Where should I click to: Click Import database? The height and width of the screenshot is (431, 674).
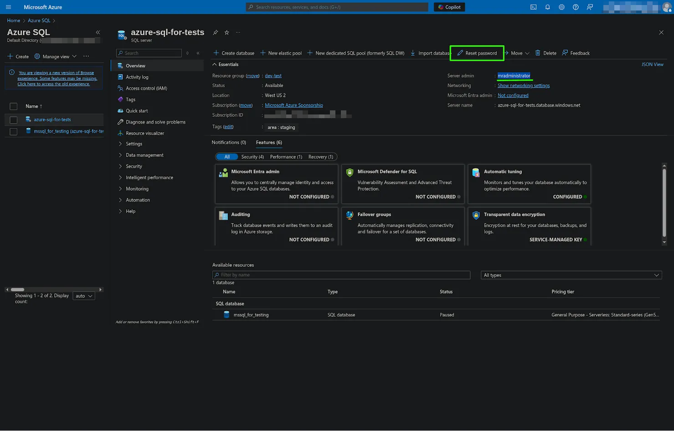coord(430,53)
